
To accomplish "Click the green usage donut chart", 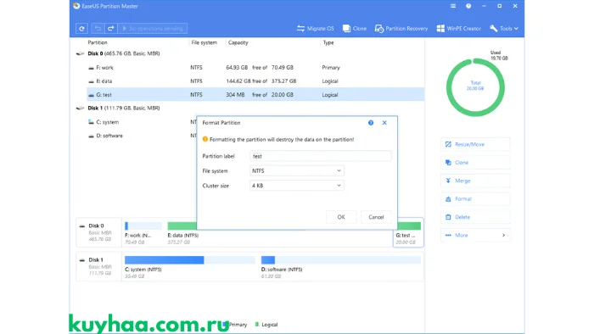I will click(x=475, y=87).
